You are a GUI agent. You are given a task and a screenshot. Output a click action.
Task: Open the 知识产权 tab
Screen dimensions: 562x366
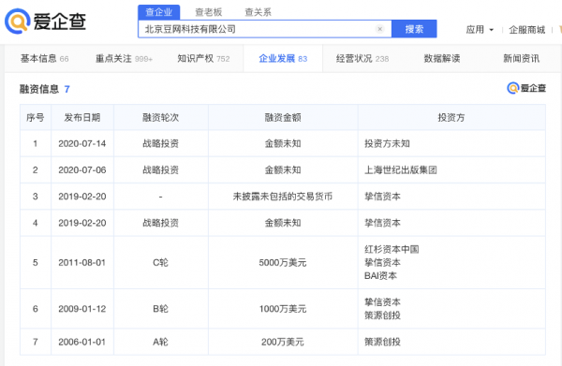tap(203, 58)
